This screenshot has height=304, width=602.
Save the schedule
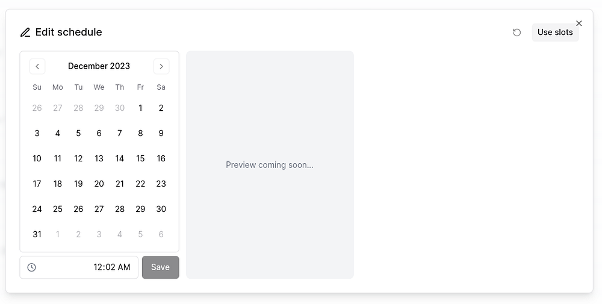(x=160, y=267)
